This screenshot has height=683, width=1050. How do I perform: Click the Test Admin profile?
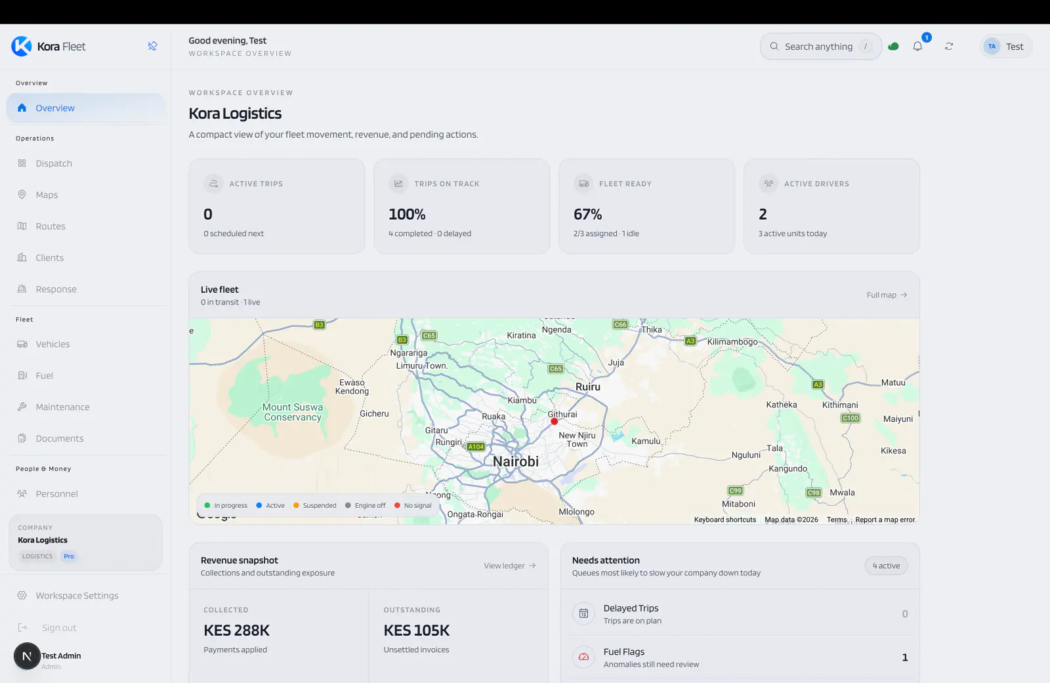(49, 657)
